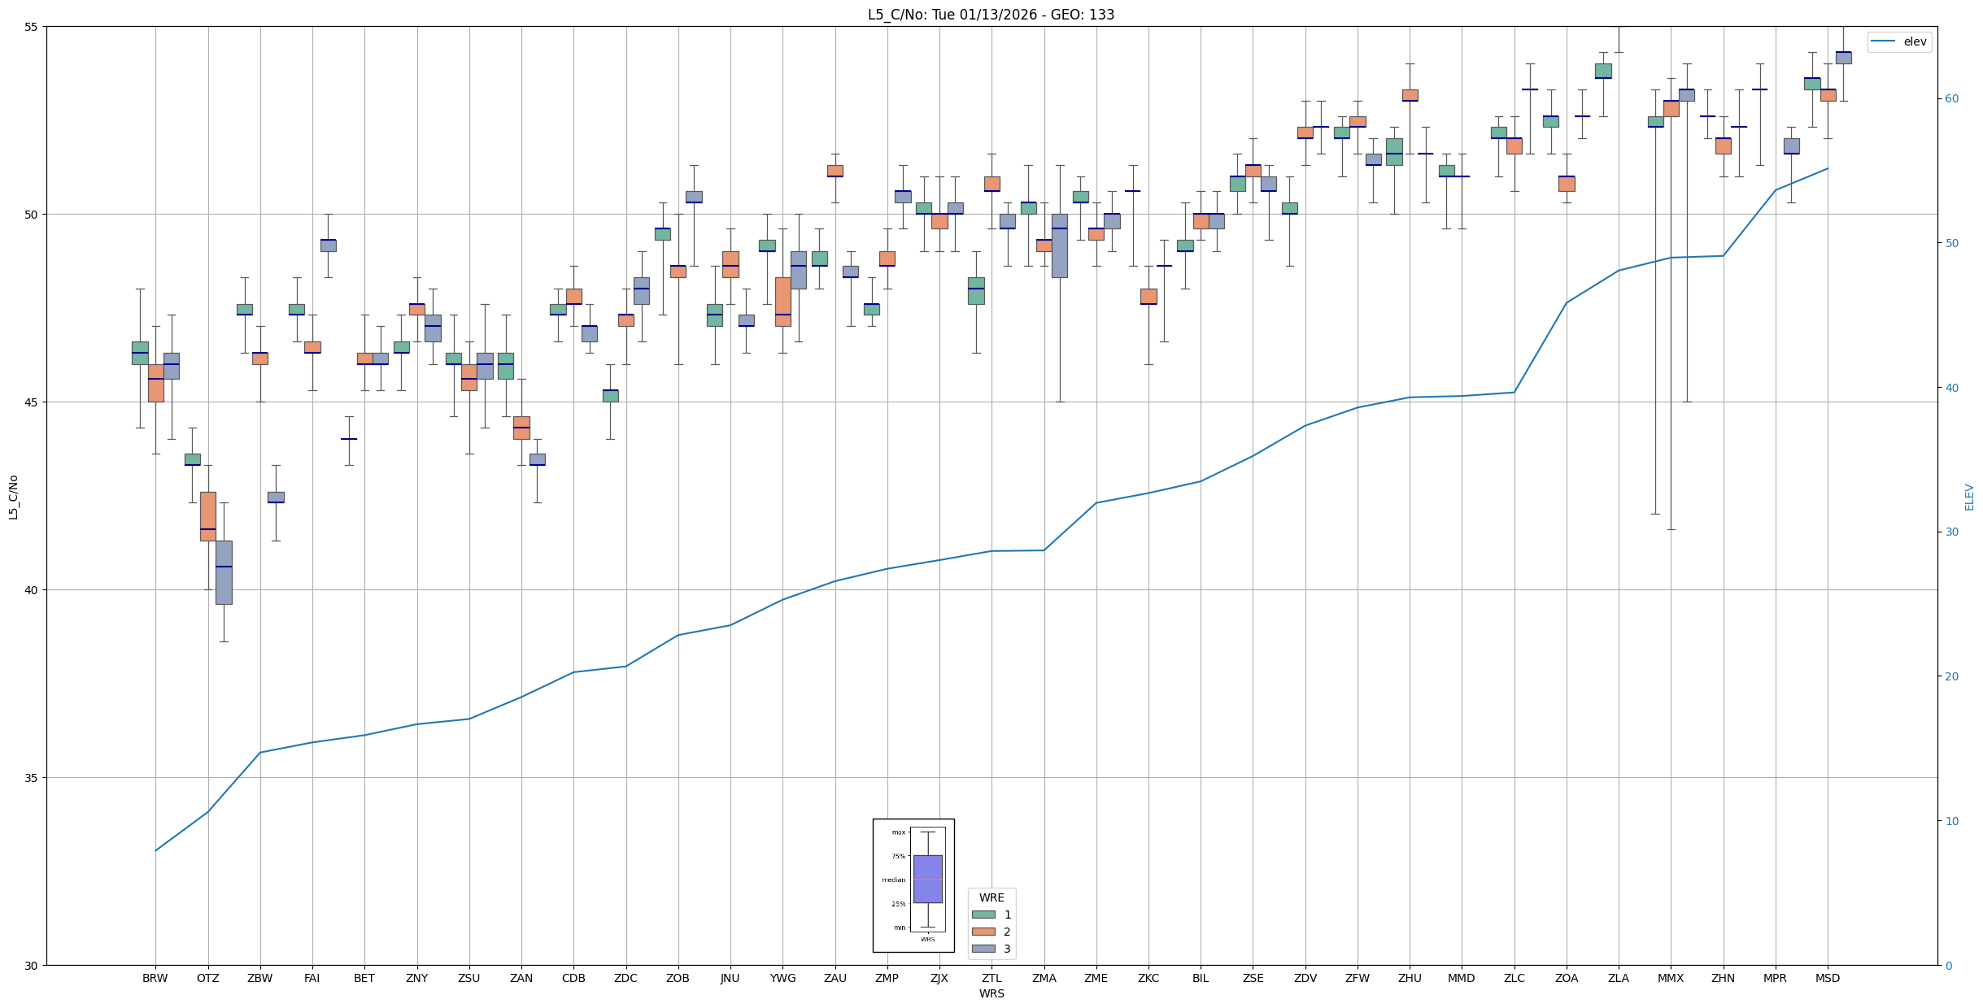This screenshot has width=1983, height=1008.
Task: Click the elev line legend entry
Action: click(1898, 41)
